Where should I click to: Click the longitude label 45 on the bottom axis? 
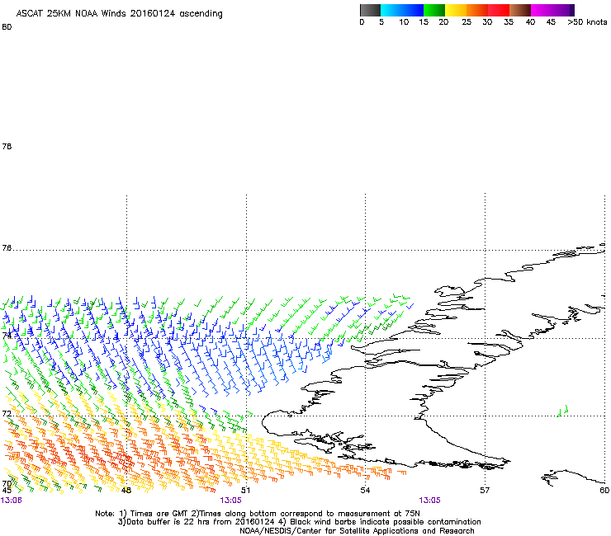[x=7, y=490]
